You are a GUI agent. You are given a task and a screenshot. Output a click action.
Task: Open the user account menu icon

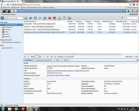tap(128, 11)
